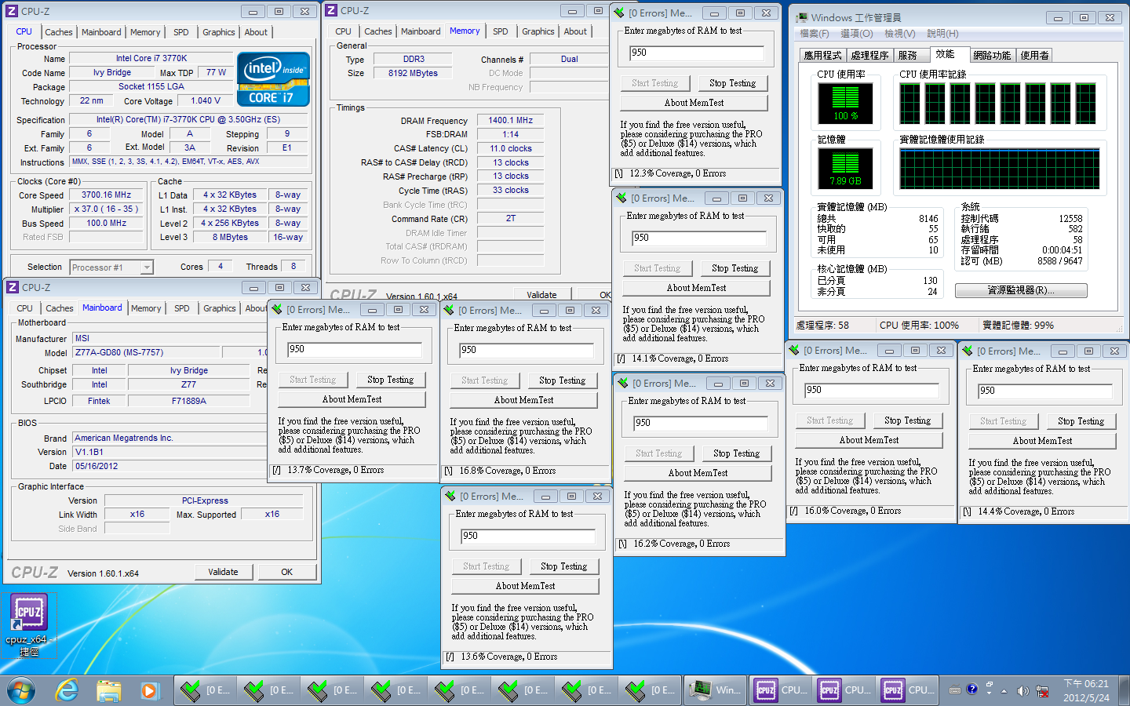Open Windows Explorer folder icon on taskbar
Screen dimensions: 1130x706
[108, 691]
